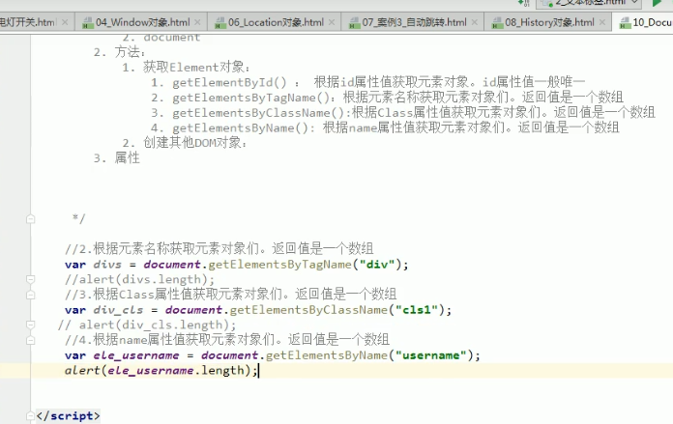The image size is (673, 424).
Task: Click the HTML file icon on 04_Window对象.html tab
Action: (88, 23)
